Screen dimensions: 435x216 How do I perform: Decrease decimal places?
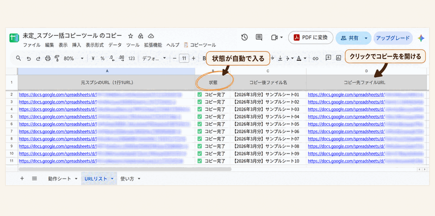pyautogui.click(x=112, y=58)
